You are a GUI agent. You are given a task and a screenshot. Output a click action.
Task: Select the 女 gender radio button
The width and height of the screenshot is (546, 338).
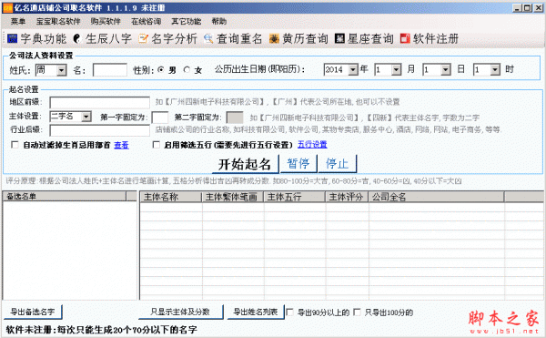click(187, 69)
